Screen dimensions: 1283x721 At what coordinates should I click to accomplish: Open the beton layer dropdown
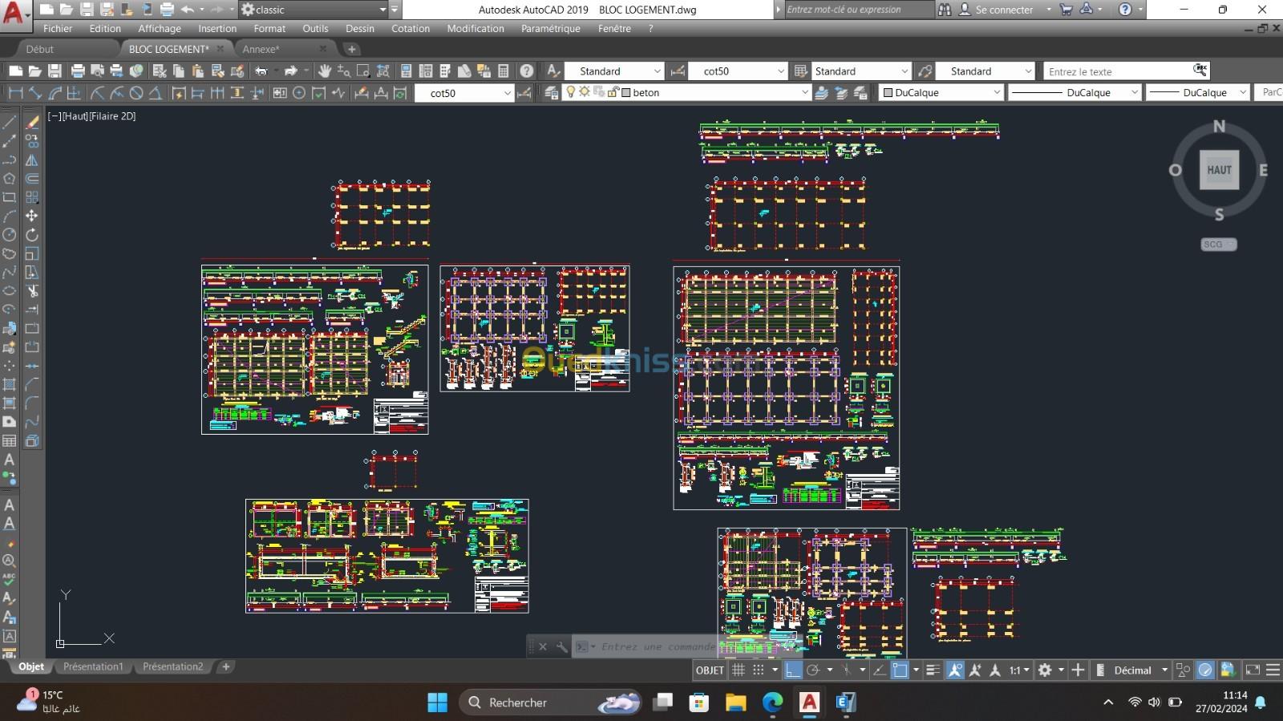pos(688,93)
